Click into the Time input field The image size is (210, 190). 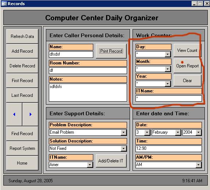tap(169, 148)
